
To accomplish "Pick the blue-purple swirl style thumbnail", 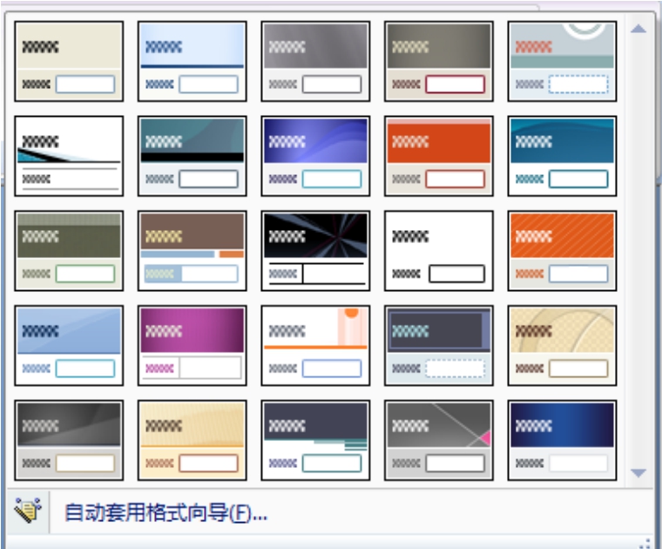I will (315, 156).
